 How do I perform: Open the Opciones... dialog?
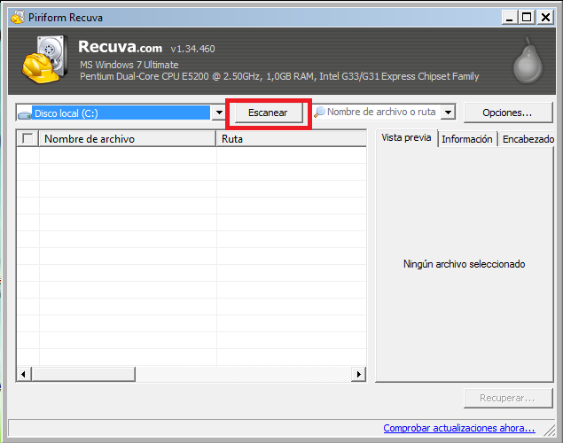(x=507, y=113)
